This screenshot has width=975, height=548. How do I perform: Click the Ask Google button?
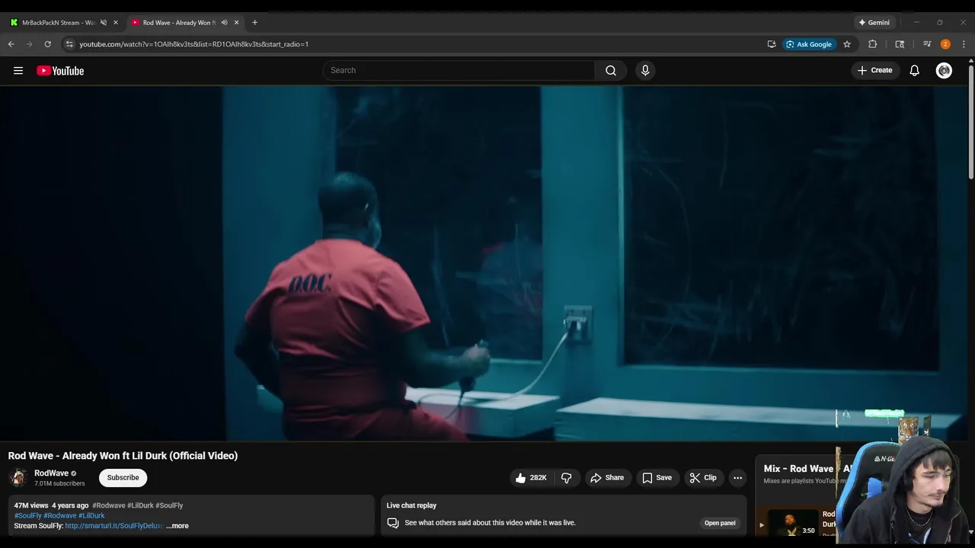(809, 44)
